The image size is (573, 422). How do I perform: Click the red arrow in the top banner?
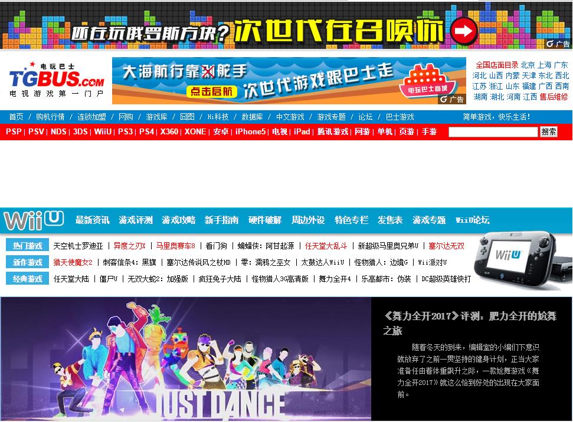463,31
